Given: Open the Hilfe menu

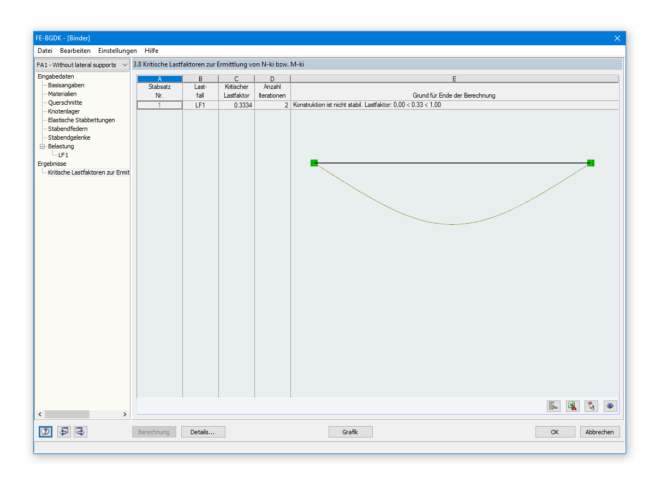Looking at the screenshot, I should pyautogui.click(x=151, y=51).
